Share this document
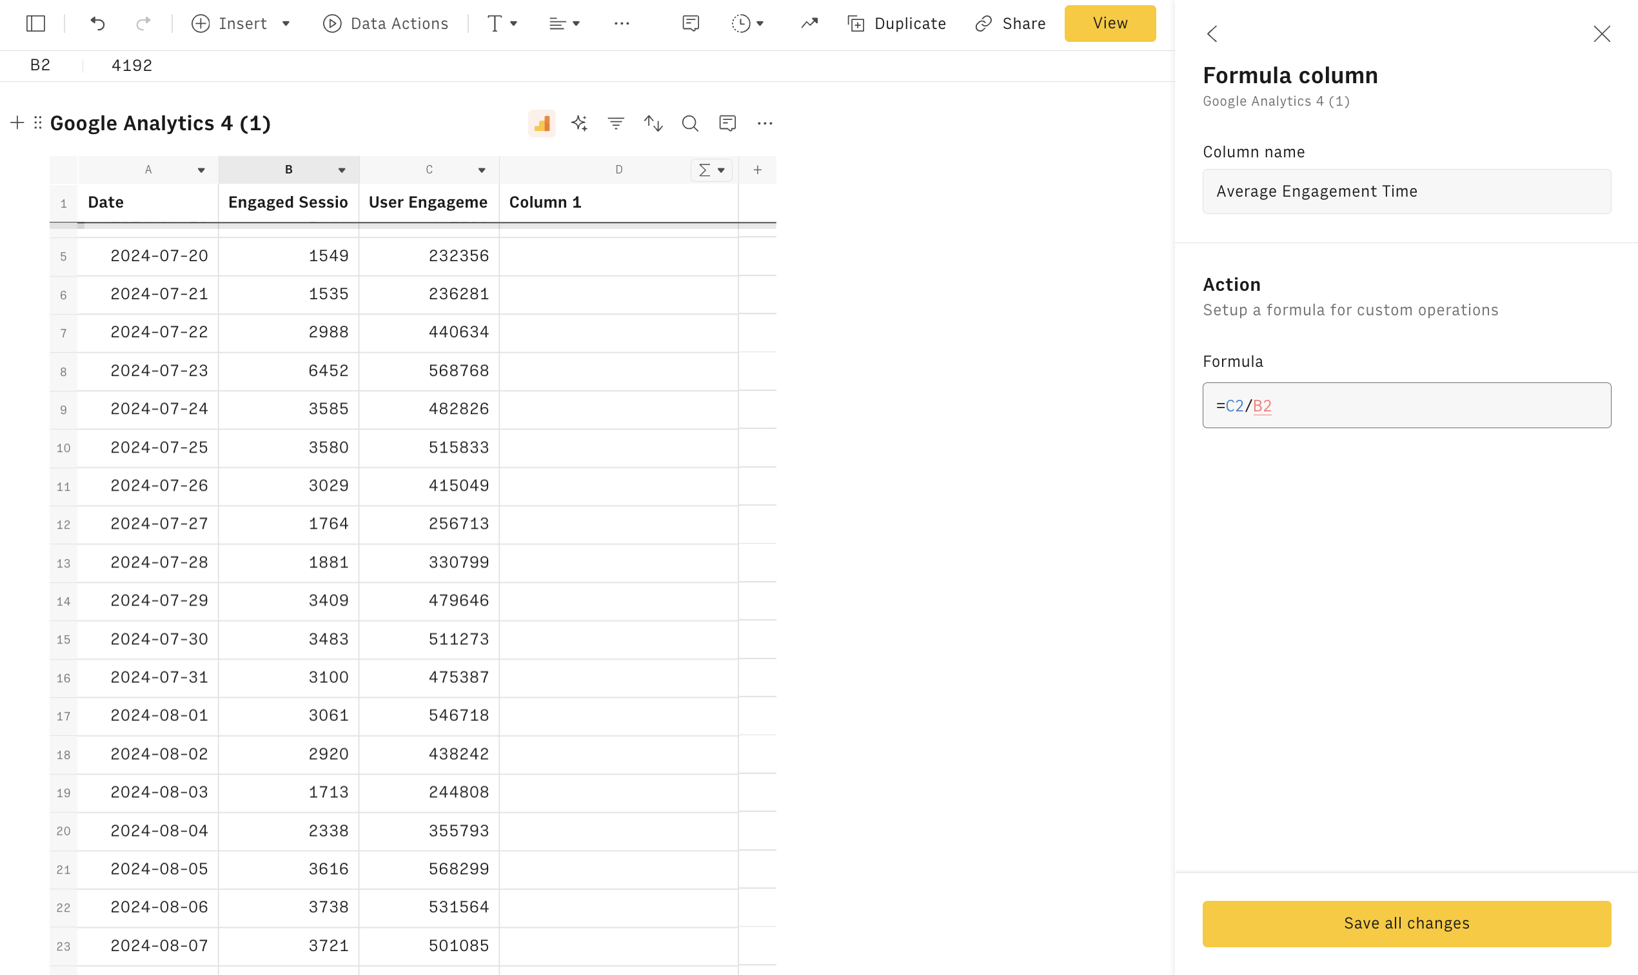The width and height of the screenshot is (1638, 975). [x=1011, y=24]
